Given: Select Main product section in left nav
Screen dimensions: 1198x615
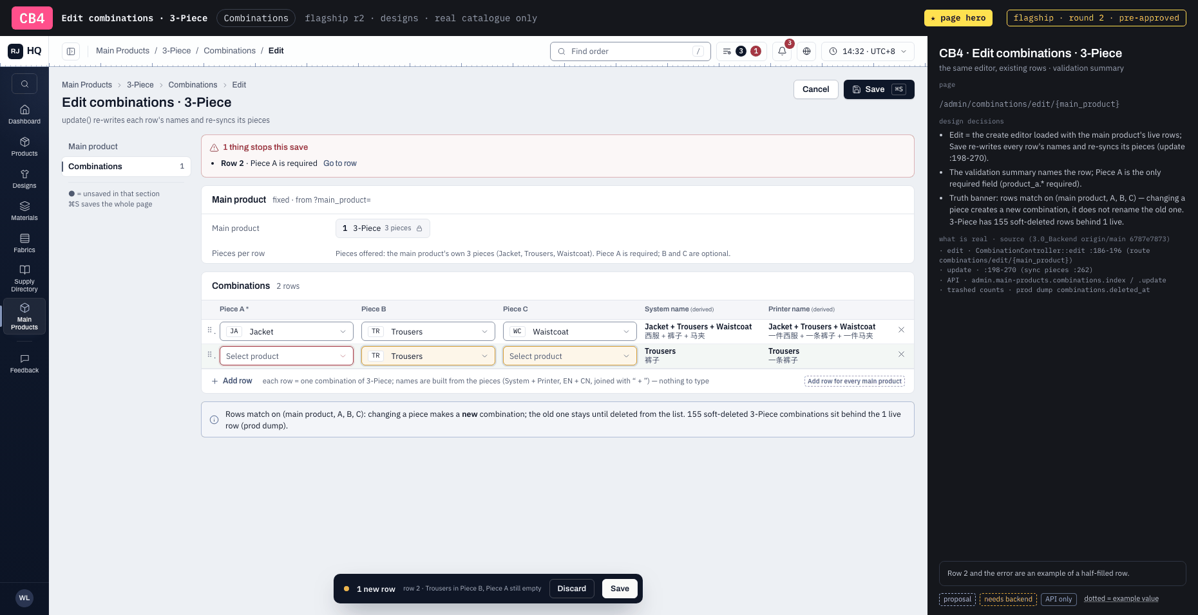Looking at the screenshot, I should [x=126, y=147].
